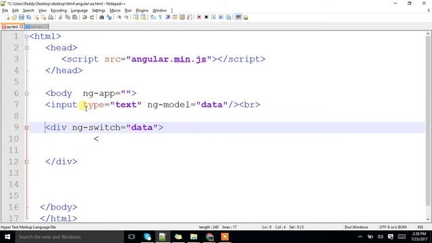
Task: Open the Macro menu
Action: pyautogui.click(x=115, y=11)
